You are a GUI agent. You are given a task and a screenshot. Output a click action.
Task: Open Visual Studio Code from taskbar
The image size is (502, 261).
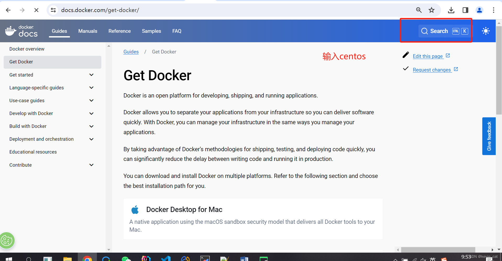click(166, 259)
